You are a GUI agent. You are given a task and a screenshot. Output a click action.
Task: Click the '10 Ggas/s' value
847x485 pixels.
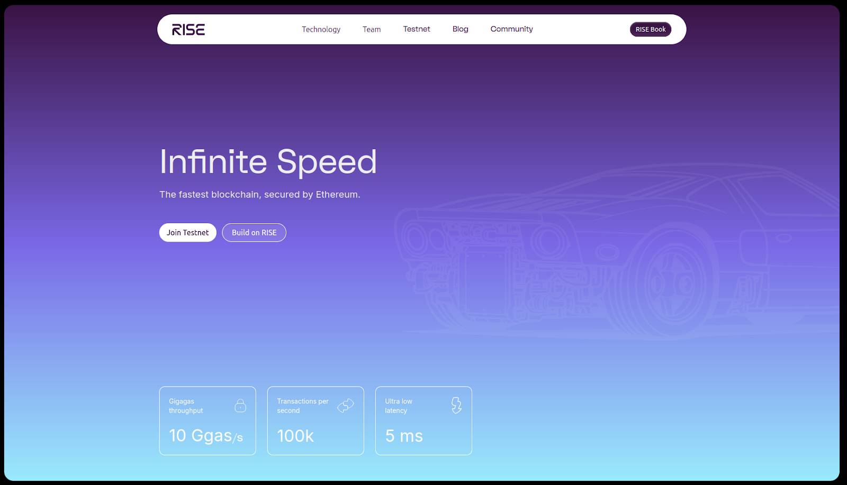(x=206, y=436)
